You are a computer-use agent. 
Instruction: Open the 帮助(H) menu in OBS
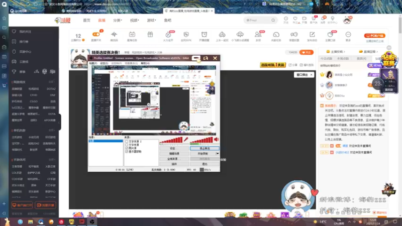tap(145, 63)
